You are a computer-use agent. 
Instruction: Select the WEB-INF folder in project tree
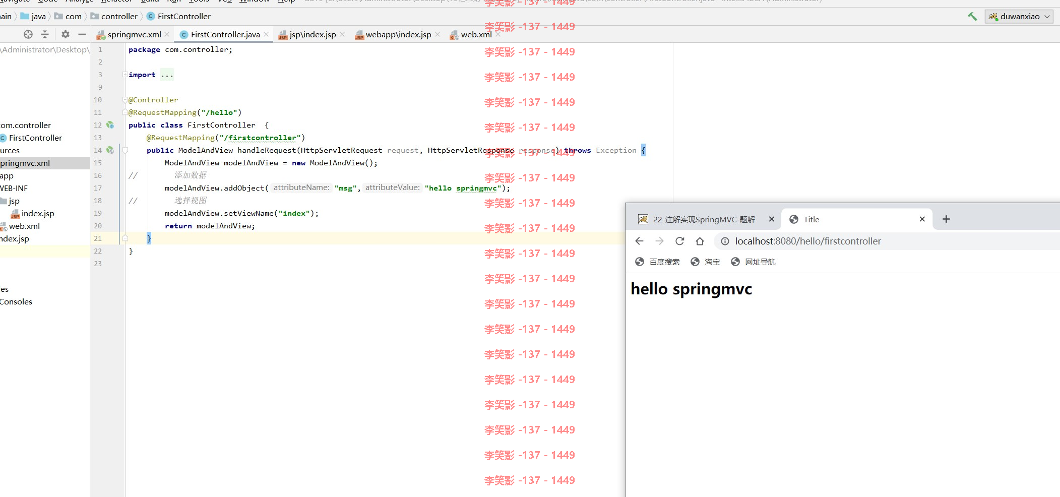pos(14,188)
